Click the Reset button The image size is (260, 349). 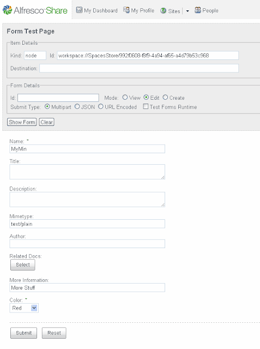54,333
